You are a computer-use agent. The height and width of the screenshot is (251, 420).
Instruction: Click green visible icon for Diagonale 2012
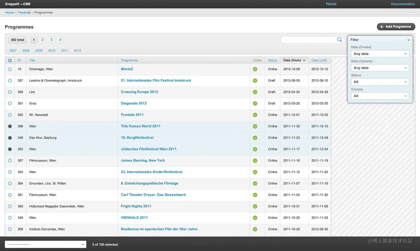[x=255, y=103]
